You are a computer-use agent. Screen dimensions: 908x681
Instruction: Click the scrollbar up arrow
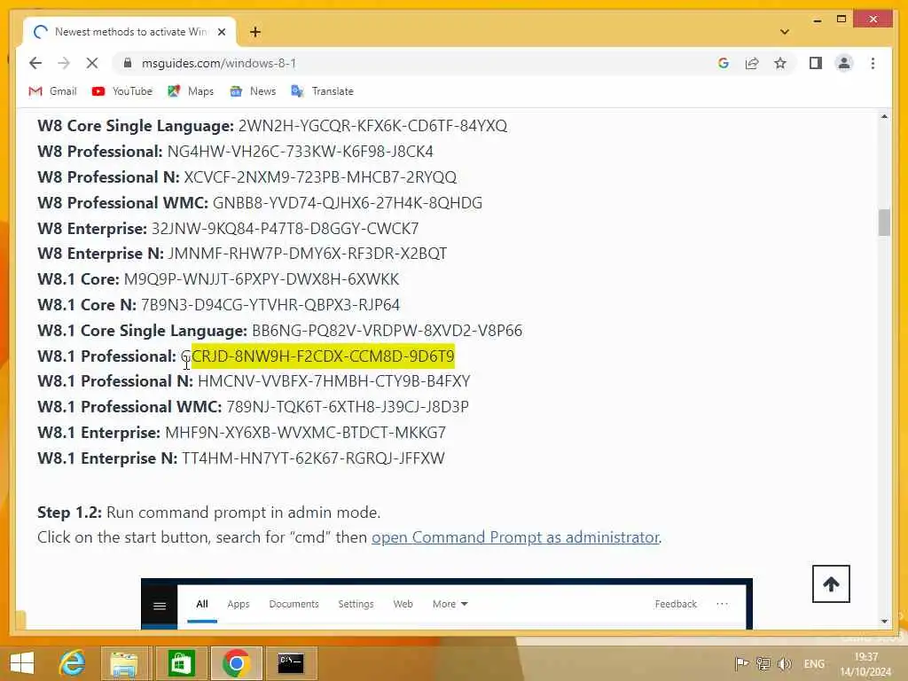pos(884,116)
